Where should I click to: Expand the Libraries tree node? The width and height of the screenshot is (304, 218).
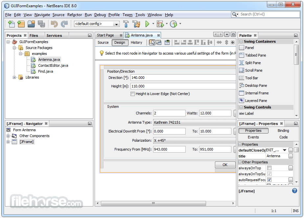[14, 77]
